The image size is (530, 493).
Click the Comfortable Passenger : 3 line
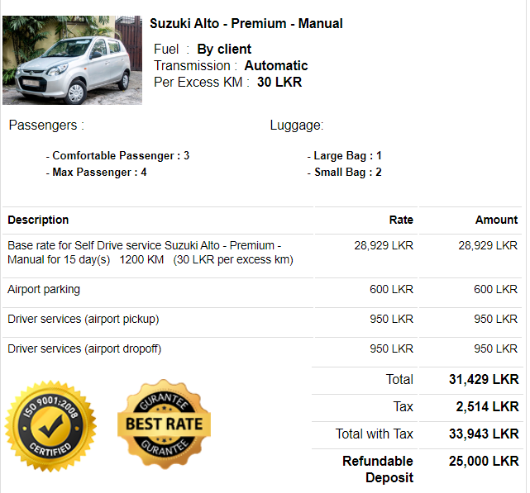[117, 156]
